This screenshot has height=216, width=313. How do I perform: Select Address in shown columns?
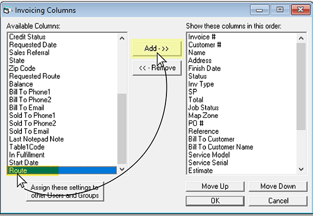[x=242, y=61]
